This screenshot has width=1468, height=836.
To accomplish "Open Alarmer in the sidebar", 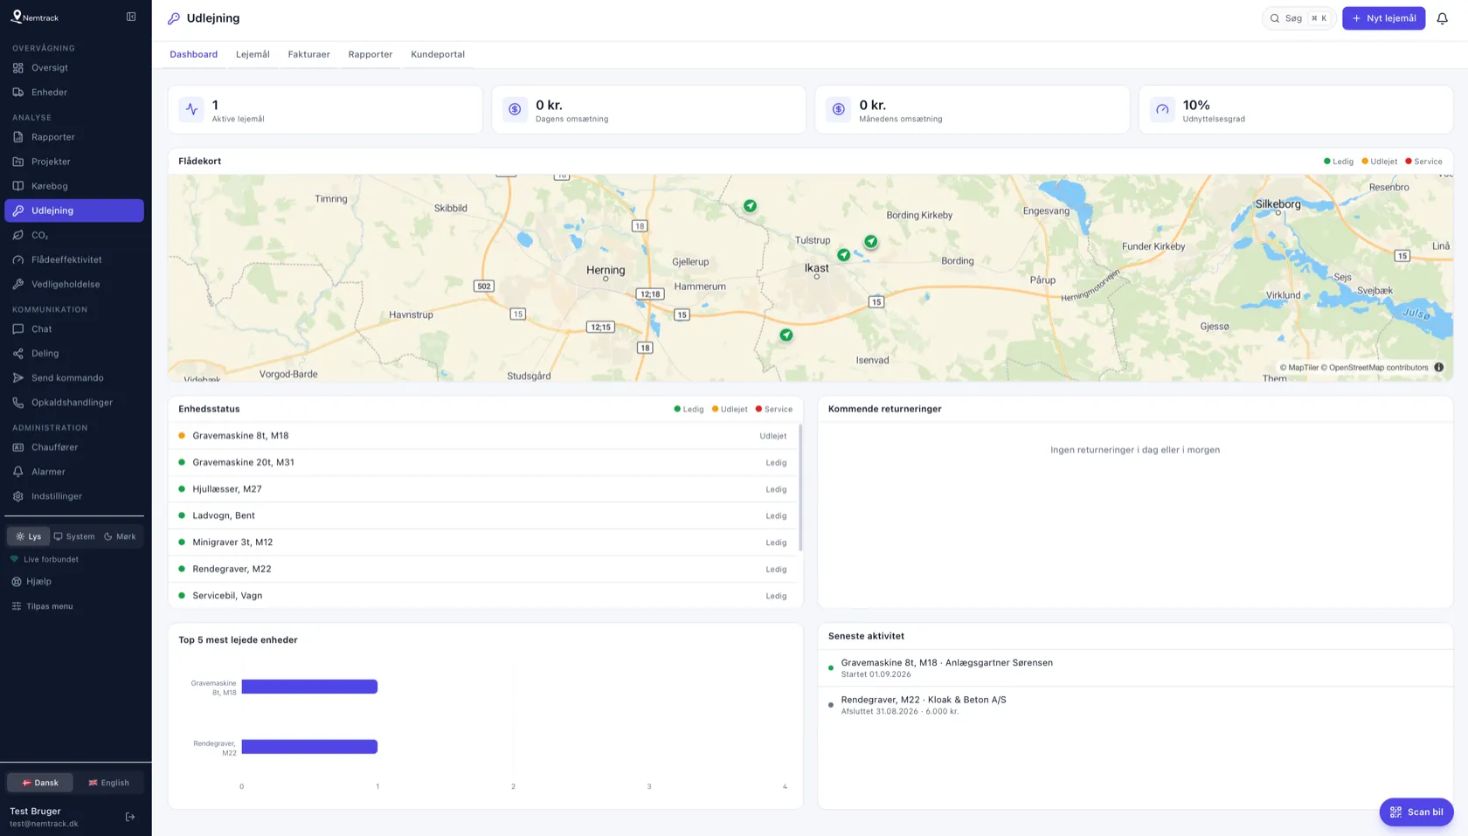I will tap(74, 472).
